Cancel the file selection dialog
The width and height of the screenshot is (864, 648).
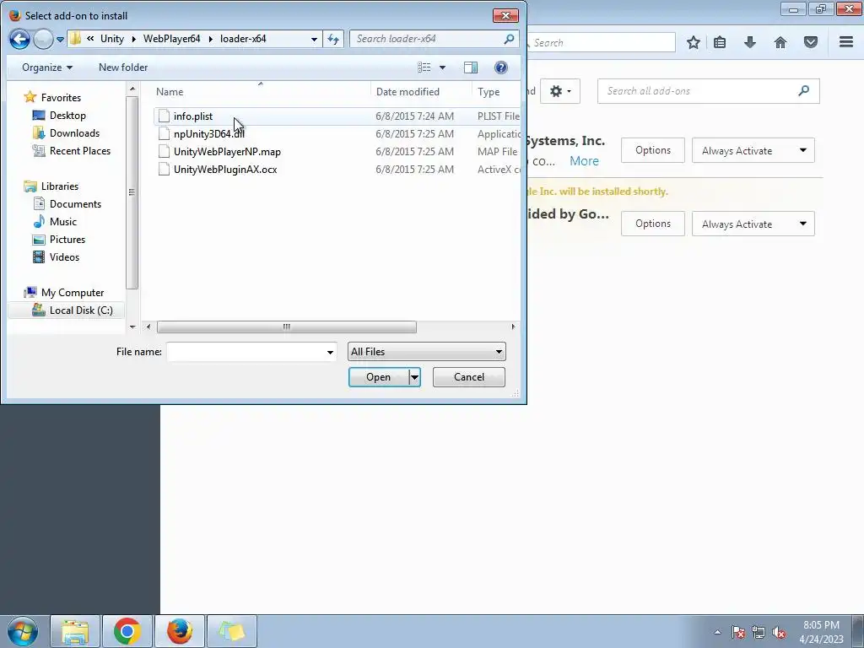pyautogui.click(x=469, y=377)
